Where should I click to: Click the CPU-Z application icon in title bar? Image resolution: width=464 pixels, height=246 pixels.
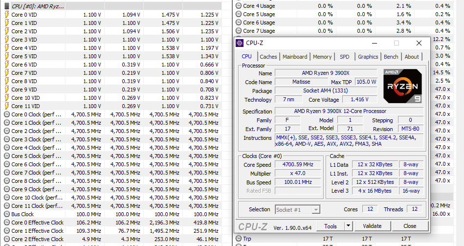[x=240, y=43]
